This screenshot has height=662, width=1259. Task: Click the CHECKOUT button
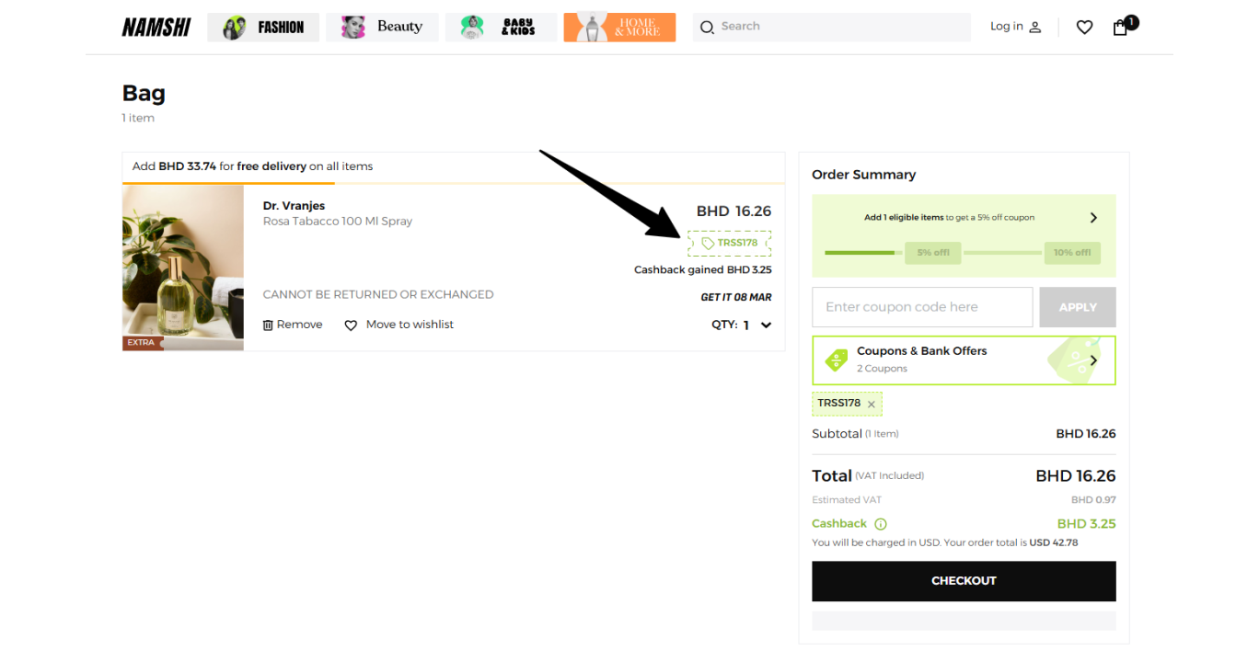pyautogui.click(x=964, y=581)
